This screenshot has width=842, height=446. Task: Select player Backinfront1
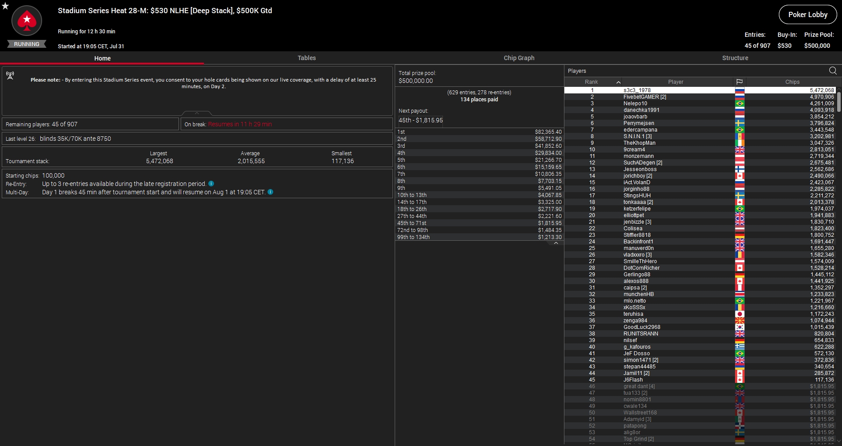click(700, 242)
